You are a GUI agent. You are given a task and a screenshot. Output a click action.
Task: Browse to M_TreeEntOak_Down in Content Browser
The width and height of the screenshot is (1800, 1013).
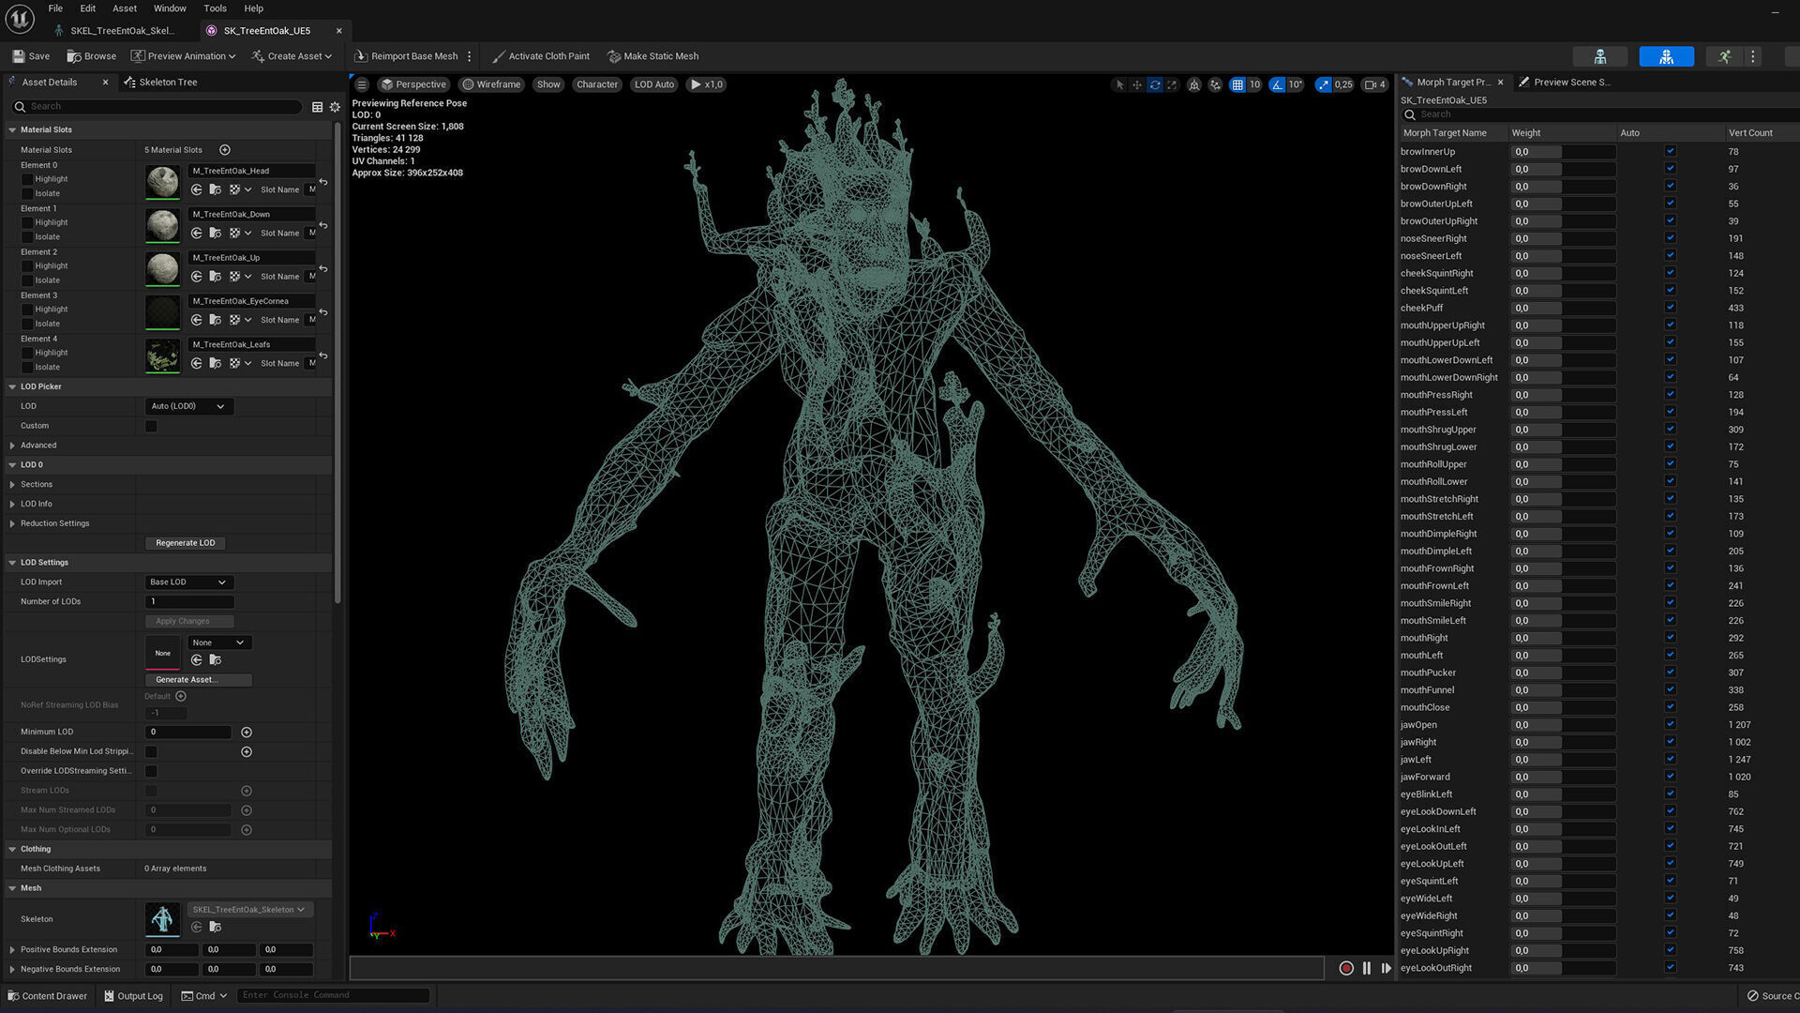(x=216, y=233)
